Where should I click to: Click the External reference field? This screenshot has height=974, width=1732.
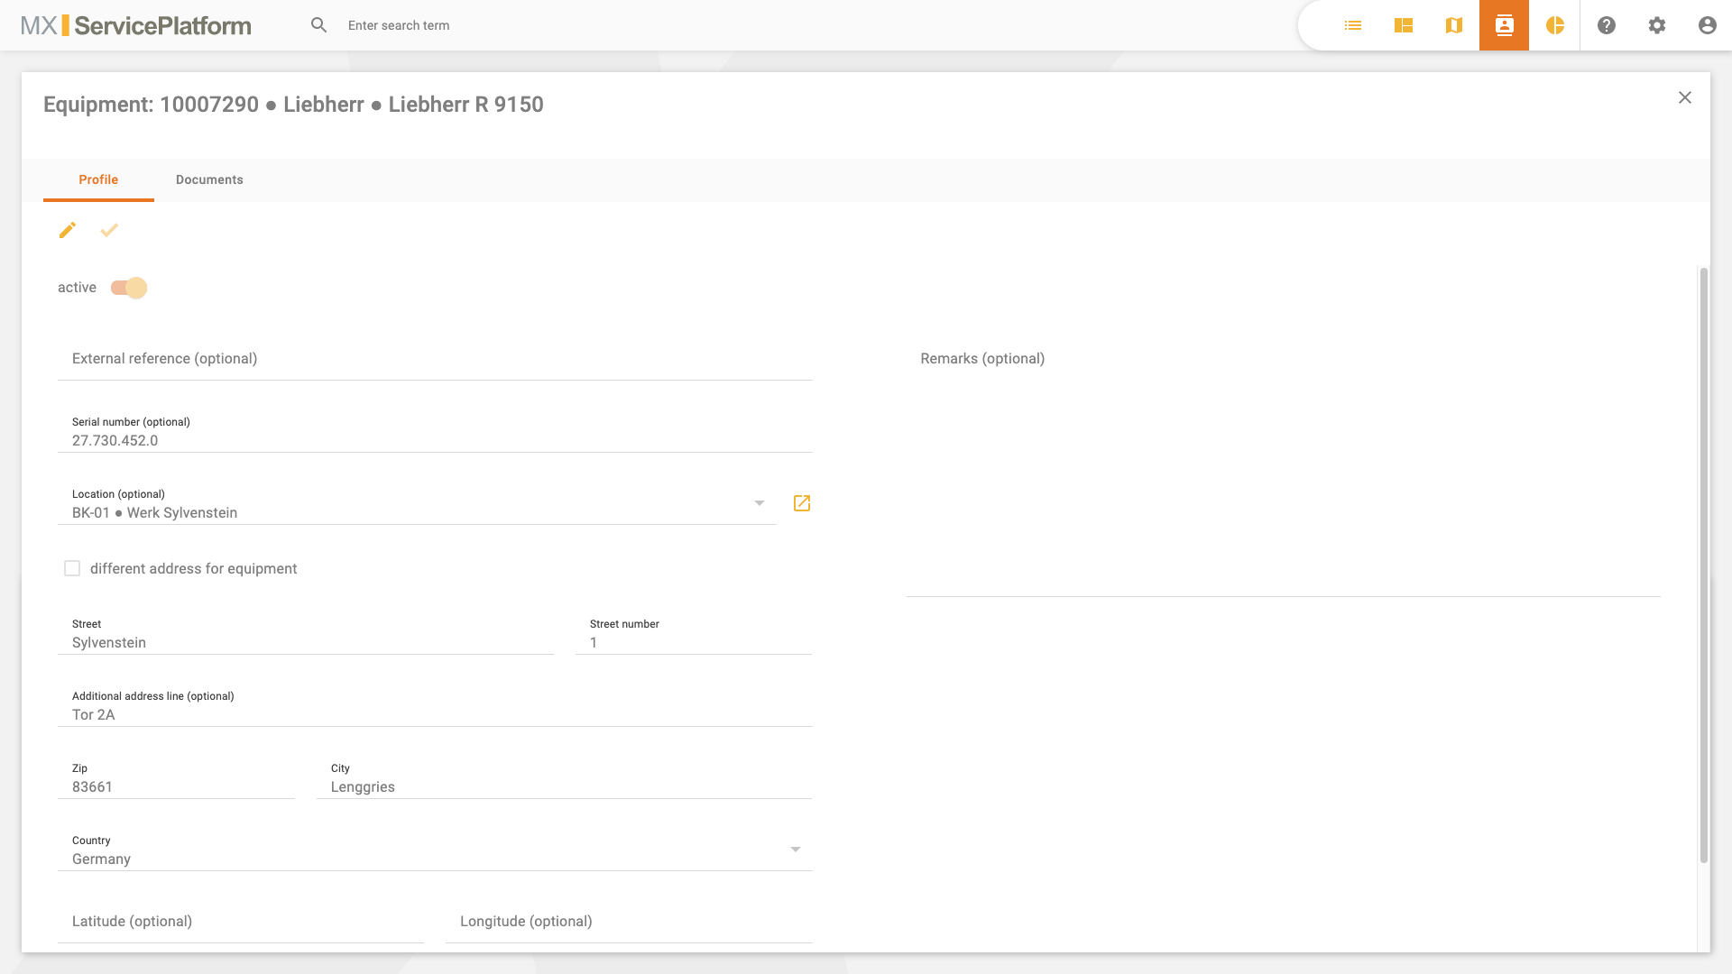(435, 359)
